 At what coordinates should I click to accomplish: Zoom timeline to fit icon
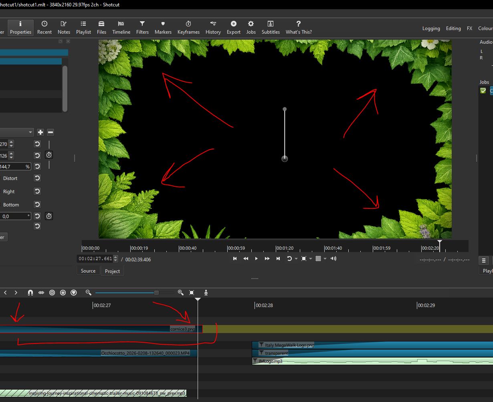tap(192, 293)
